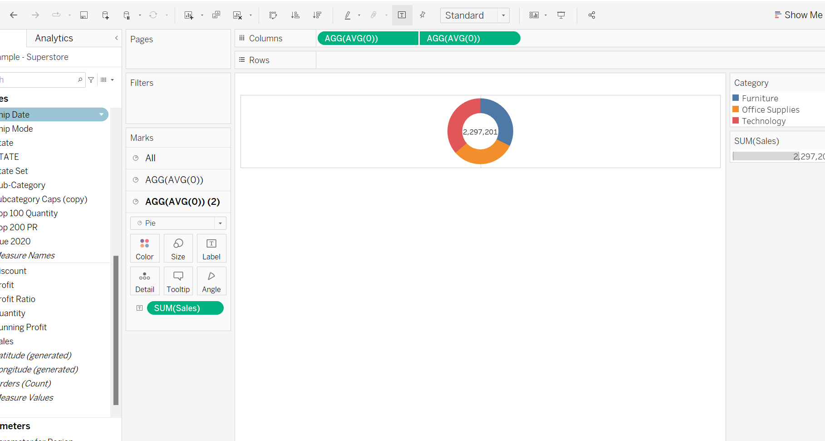Click the Show/Hide Cards icon

(534, 15)
